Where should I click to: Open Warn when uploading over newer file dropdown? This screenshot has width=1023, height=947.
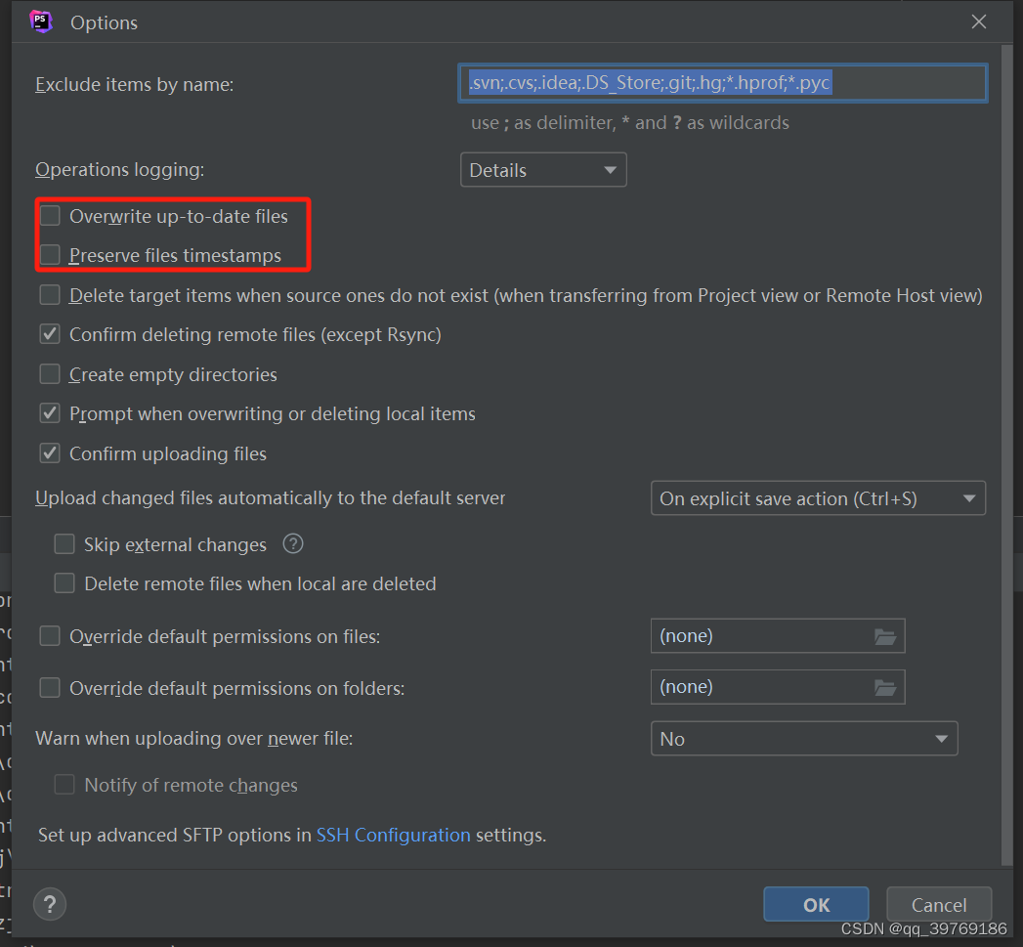[803, 738]
